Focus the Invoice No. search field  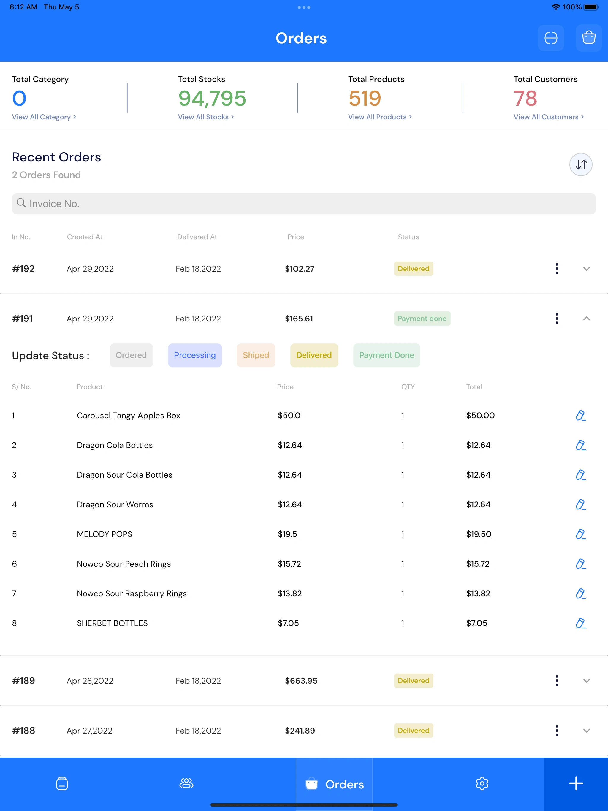tap(304, 203)
